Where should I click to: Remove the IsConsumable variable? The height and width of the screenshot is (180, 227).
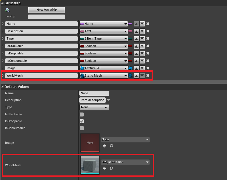148,61
